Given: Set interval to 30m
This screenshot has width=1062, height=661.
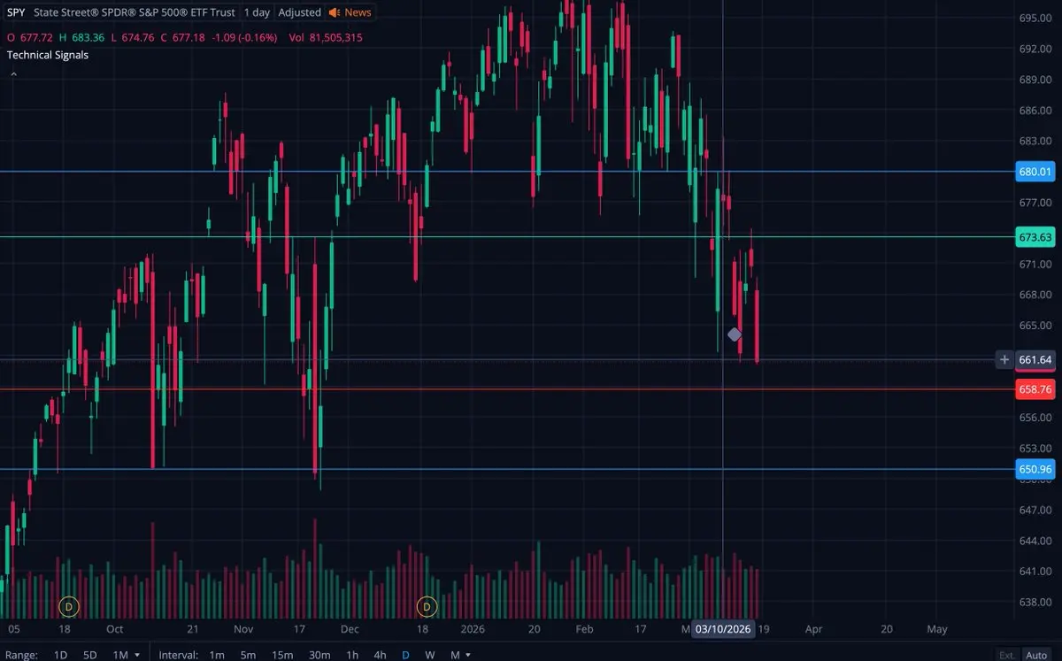Looking at the screenshot, I should (x=319, y=655).
